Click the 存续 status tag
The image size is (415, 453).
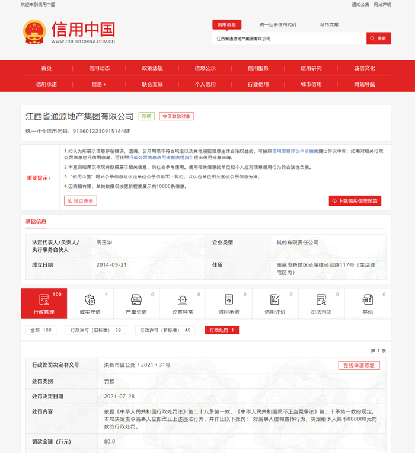pos(146,116)
